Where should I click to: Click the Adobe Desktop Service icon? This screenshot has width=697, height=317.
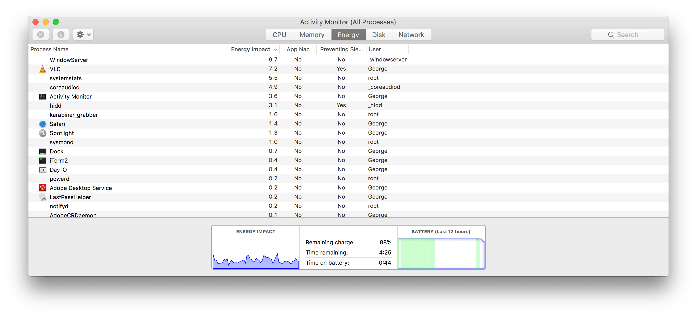[42, 188]
